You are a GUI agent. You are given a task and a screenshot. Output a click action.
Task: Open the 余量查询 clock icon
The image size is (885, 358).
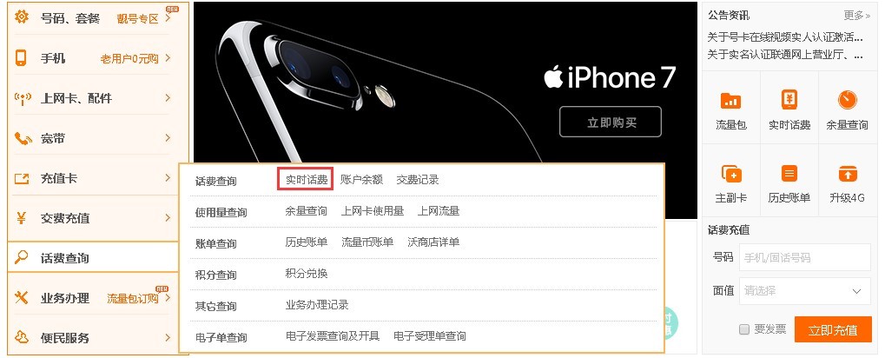pyautogui.click(x=847, y=101)
